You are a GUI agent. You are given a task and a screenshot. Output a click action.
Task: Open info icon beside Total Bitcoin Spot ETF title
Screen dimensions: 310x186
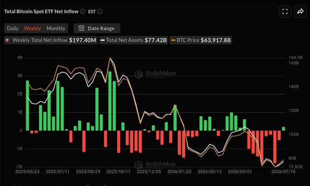[83, 11]
